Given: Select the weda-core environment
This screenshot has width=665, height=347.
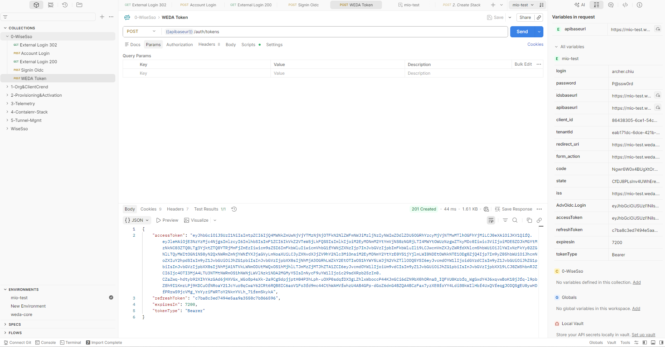Looking at the screenshot, I should click(x=21, y=315).
